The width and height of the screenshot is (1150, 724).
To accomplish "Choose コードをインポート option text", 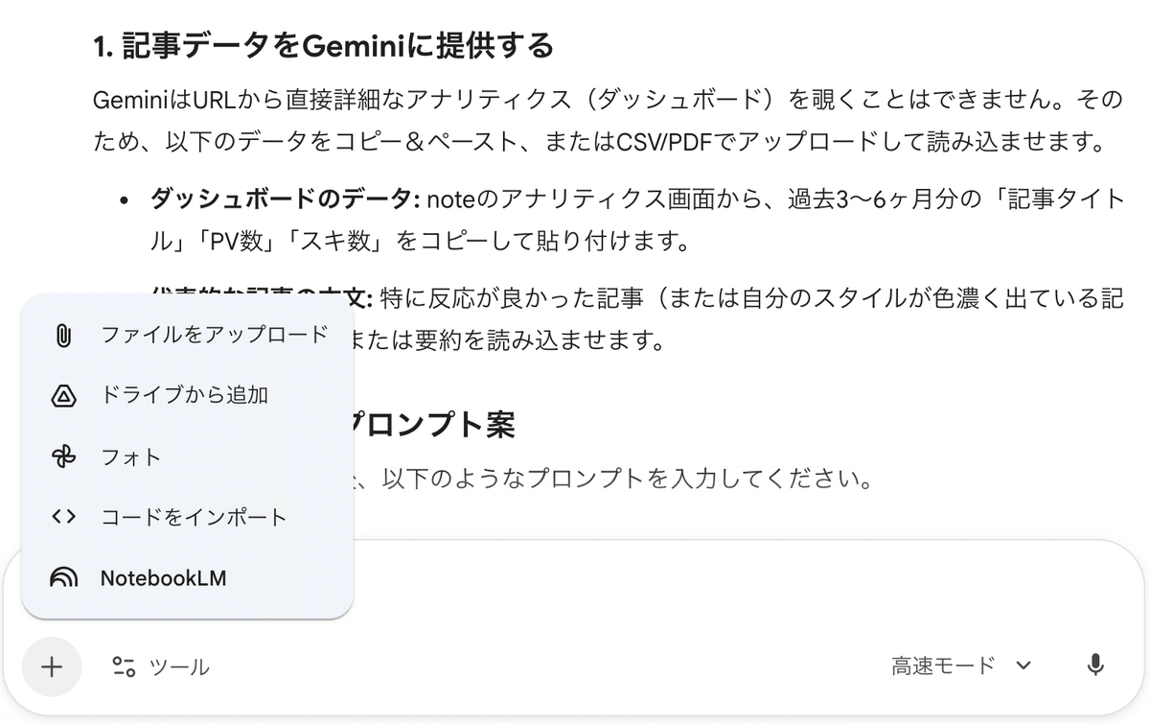I will tap(194, 518).
